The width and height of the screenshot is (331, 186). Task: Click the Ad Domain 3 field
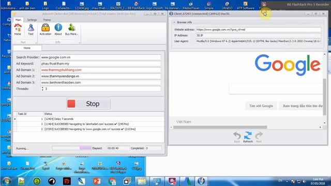[101, 83]
